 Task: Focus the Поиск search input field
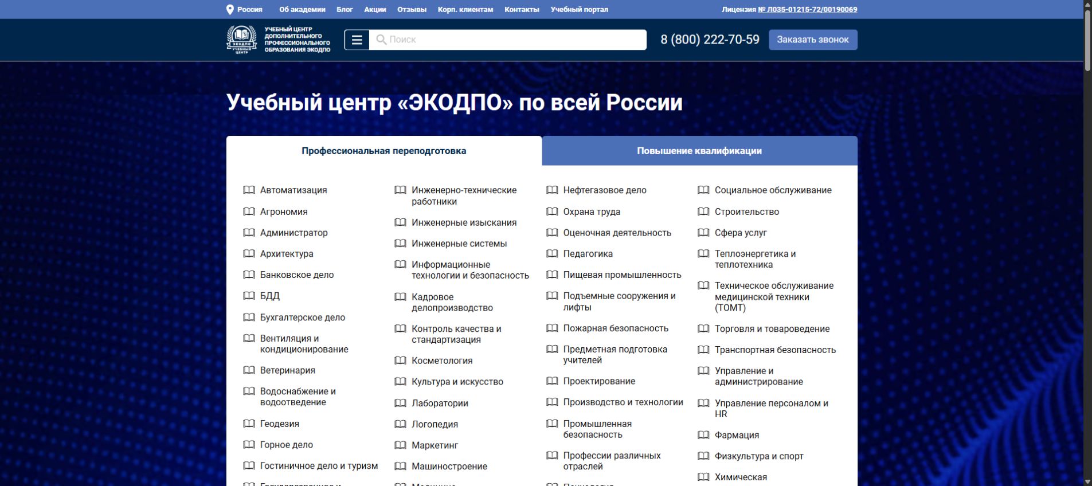(x=508, y=40)
